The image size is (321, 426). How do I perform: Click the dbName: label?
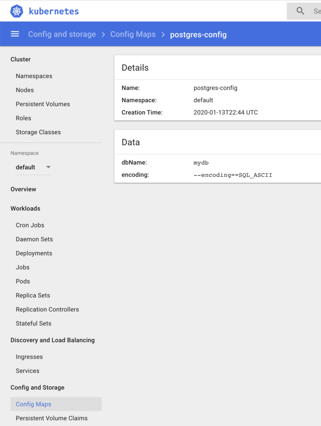pos(134,163)
